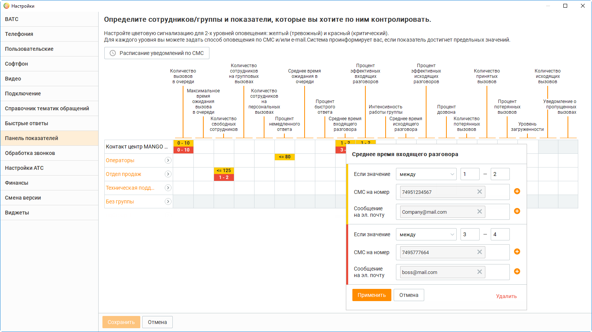The height and width of the screenshot is (332, 592).
Task: Expand the Техническая подд... group row
Action: pyautogui.click(x=168, y=188)
